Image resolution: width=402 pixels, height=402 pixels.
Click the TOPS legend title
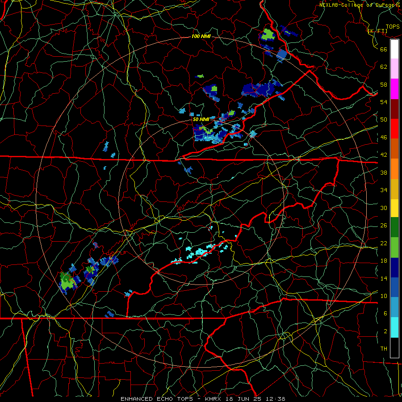(x=393, y=26)
